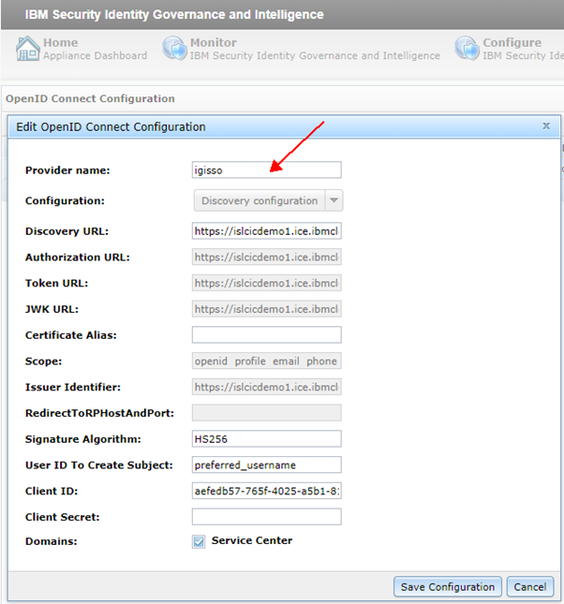Click the Issuer Identifier field
This screenshot has height=604, width=564.
click(x=267, y=387)
